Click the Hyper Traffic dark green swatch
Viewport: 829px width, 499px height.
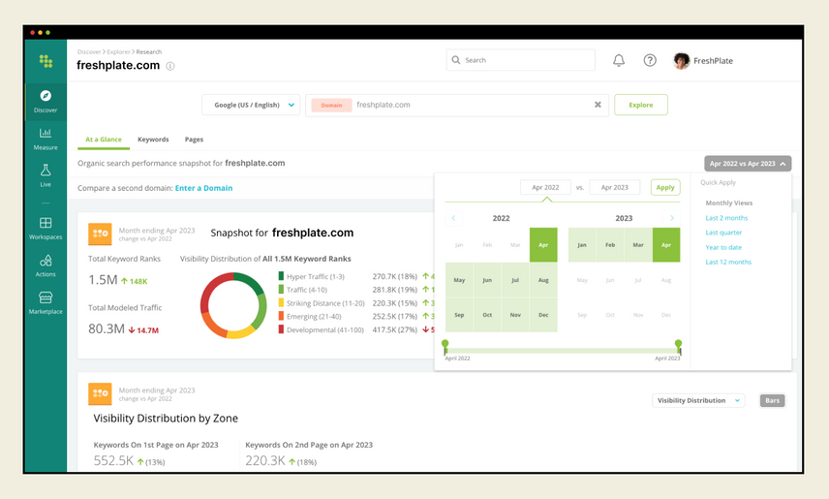pyautogui.click(x=281, y=276)
